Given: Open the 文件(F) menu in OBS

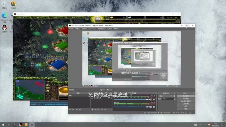Looking at the screenshot, I should [71, 29].
